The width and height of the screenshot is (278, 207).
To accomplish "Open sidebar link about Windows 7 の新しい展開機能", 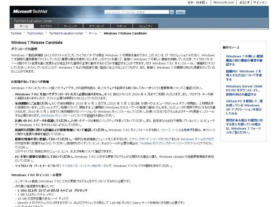I will [244, 60].
